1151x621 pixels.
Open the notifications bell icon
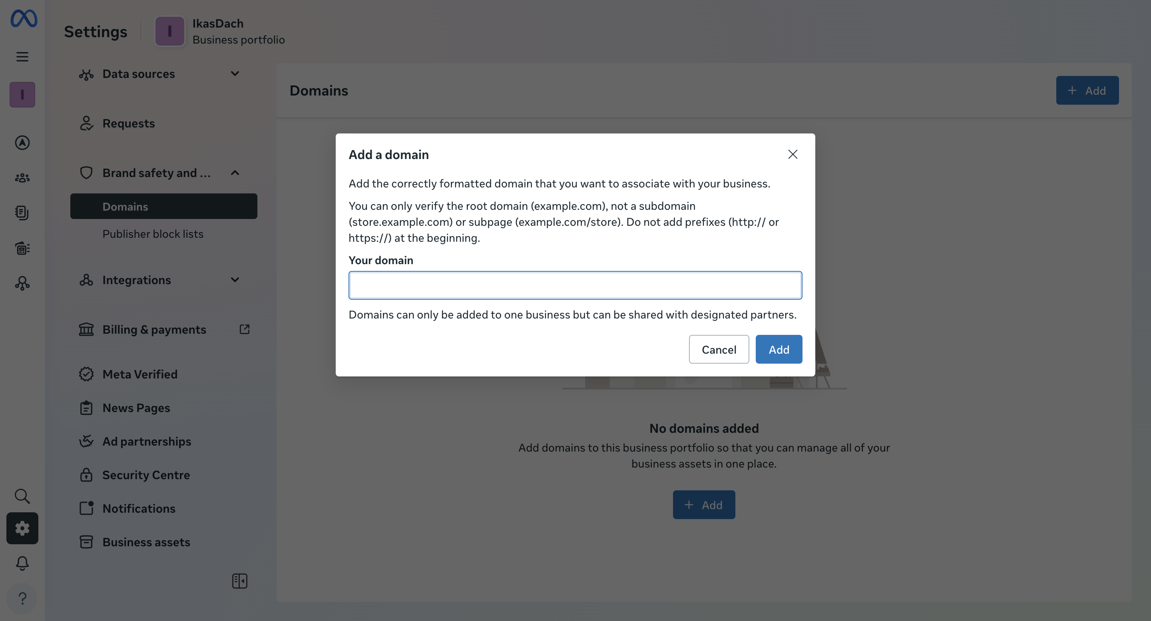(x=22, y=563)
